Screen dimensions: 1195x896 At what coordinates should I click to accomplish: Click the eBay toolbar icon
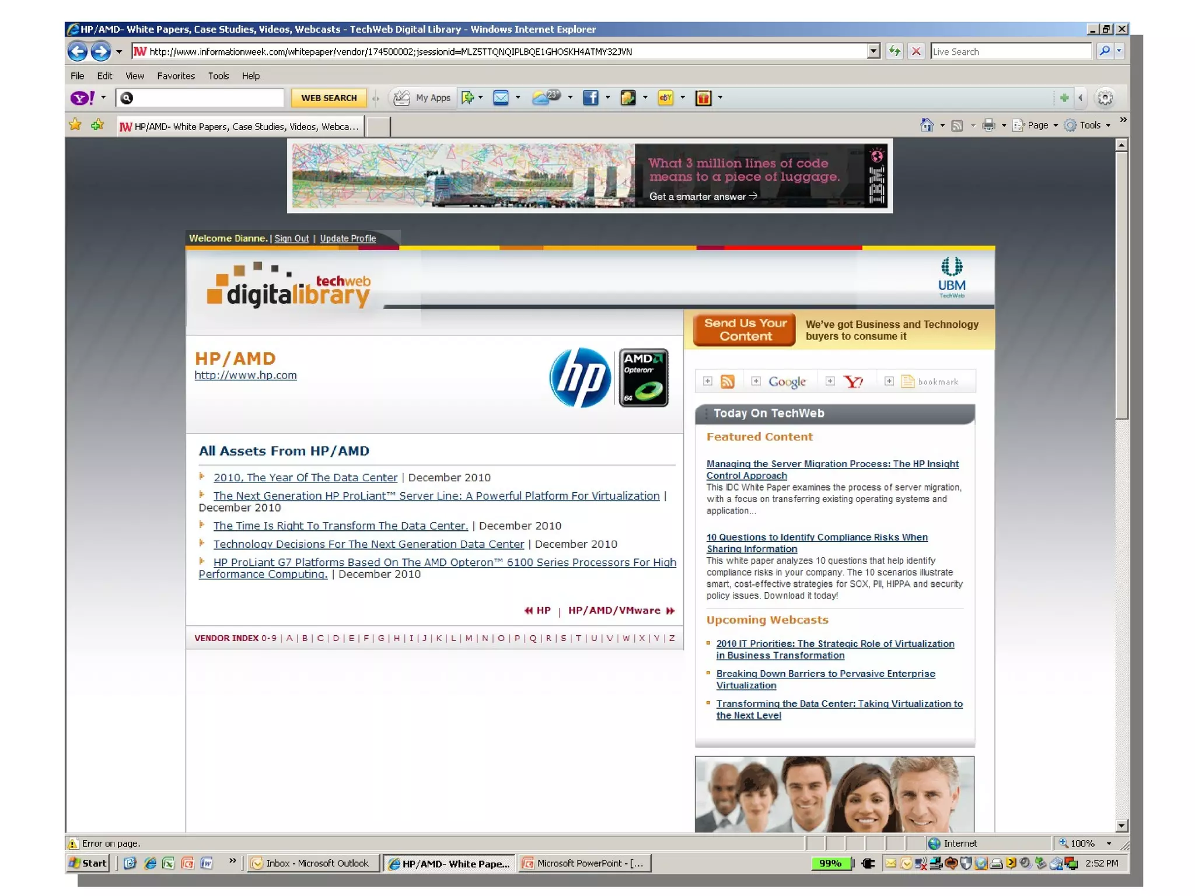click(665, 97)
